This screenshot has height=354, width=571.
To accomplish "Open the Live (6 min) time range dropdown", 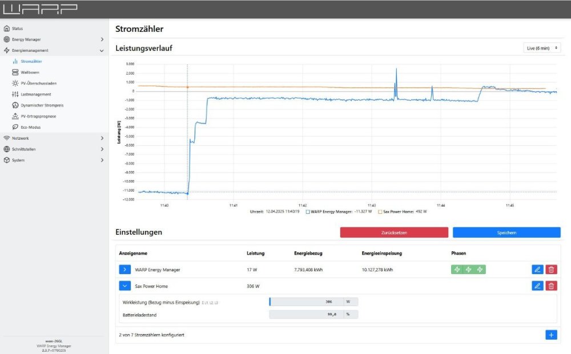I will point(542,48).
